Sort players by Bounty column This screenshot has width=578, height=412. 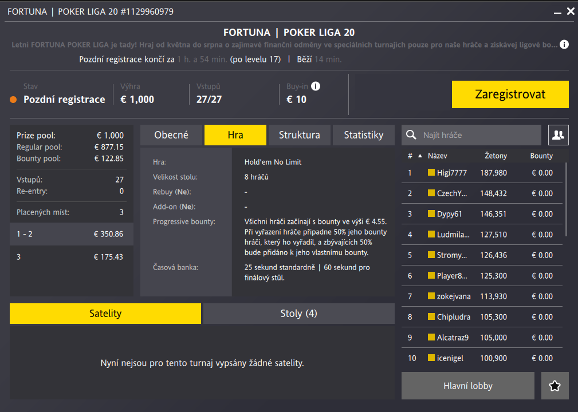(541, 156)
